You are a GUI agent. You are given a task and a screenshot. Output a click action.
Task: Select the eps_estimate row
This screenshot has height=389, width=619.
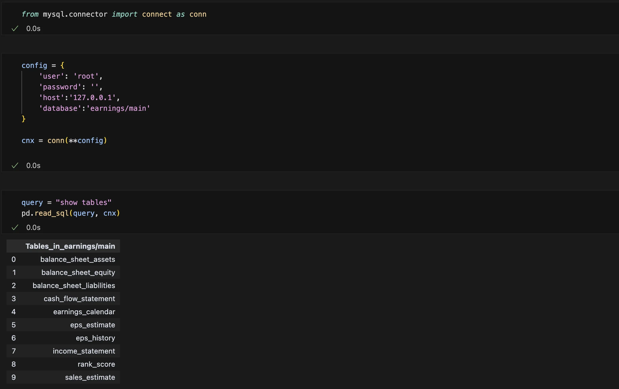92,325
